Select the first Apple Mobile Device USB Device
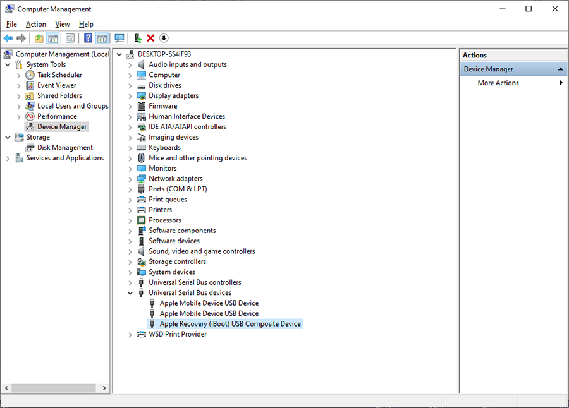The height and width of the screenshot is (408, 569). [x=209, y=303]
